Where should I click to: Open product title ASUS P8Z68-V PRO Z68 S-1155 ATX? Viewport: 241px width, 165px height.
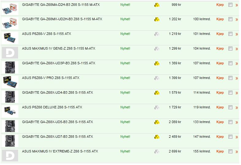tap(51, 78)
